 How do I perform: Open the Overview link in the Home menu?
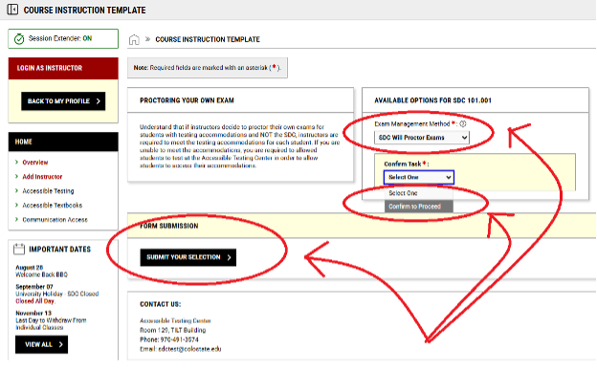coord(35,163)
